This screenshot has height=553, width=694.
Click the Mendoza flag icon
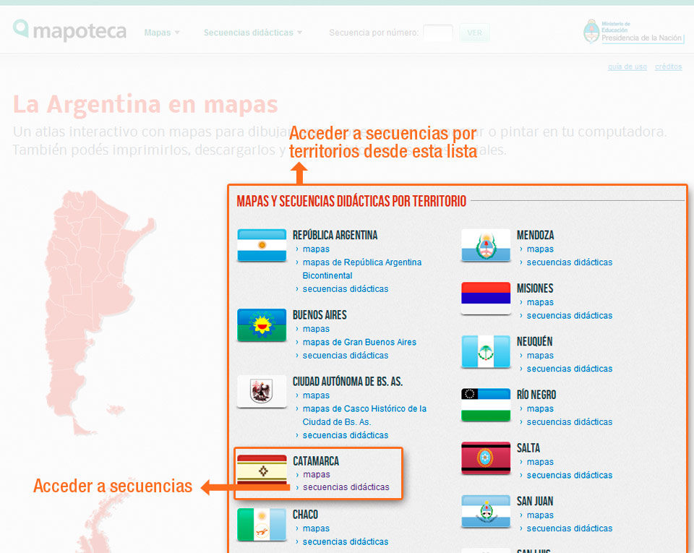(485, 246)
